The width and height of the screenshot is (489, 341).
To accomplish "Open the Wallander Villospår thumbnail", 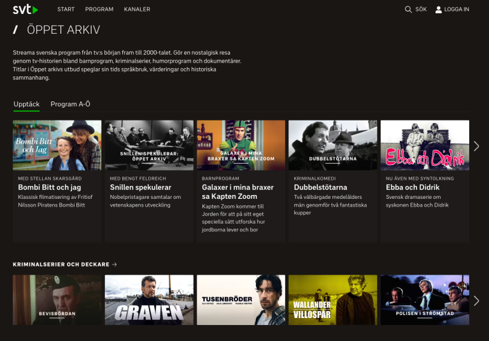I will pyautogui.click(x=333, y=300).
